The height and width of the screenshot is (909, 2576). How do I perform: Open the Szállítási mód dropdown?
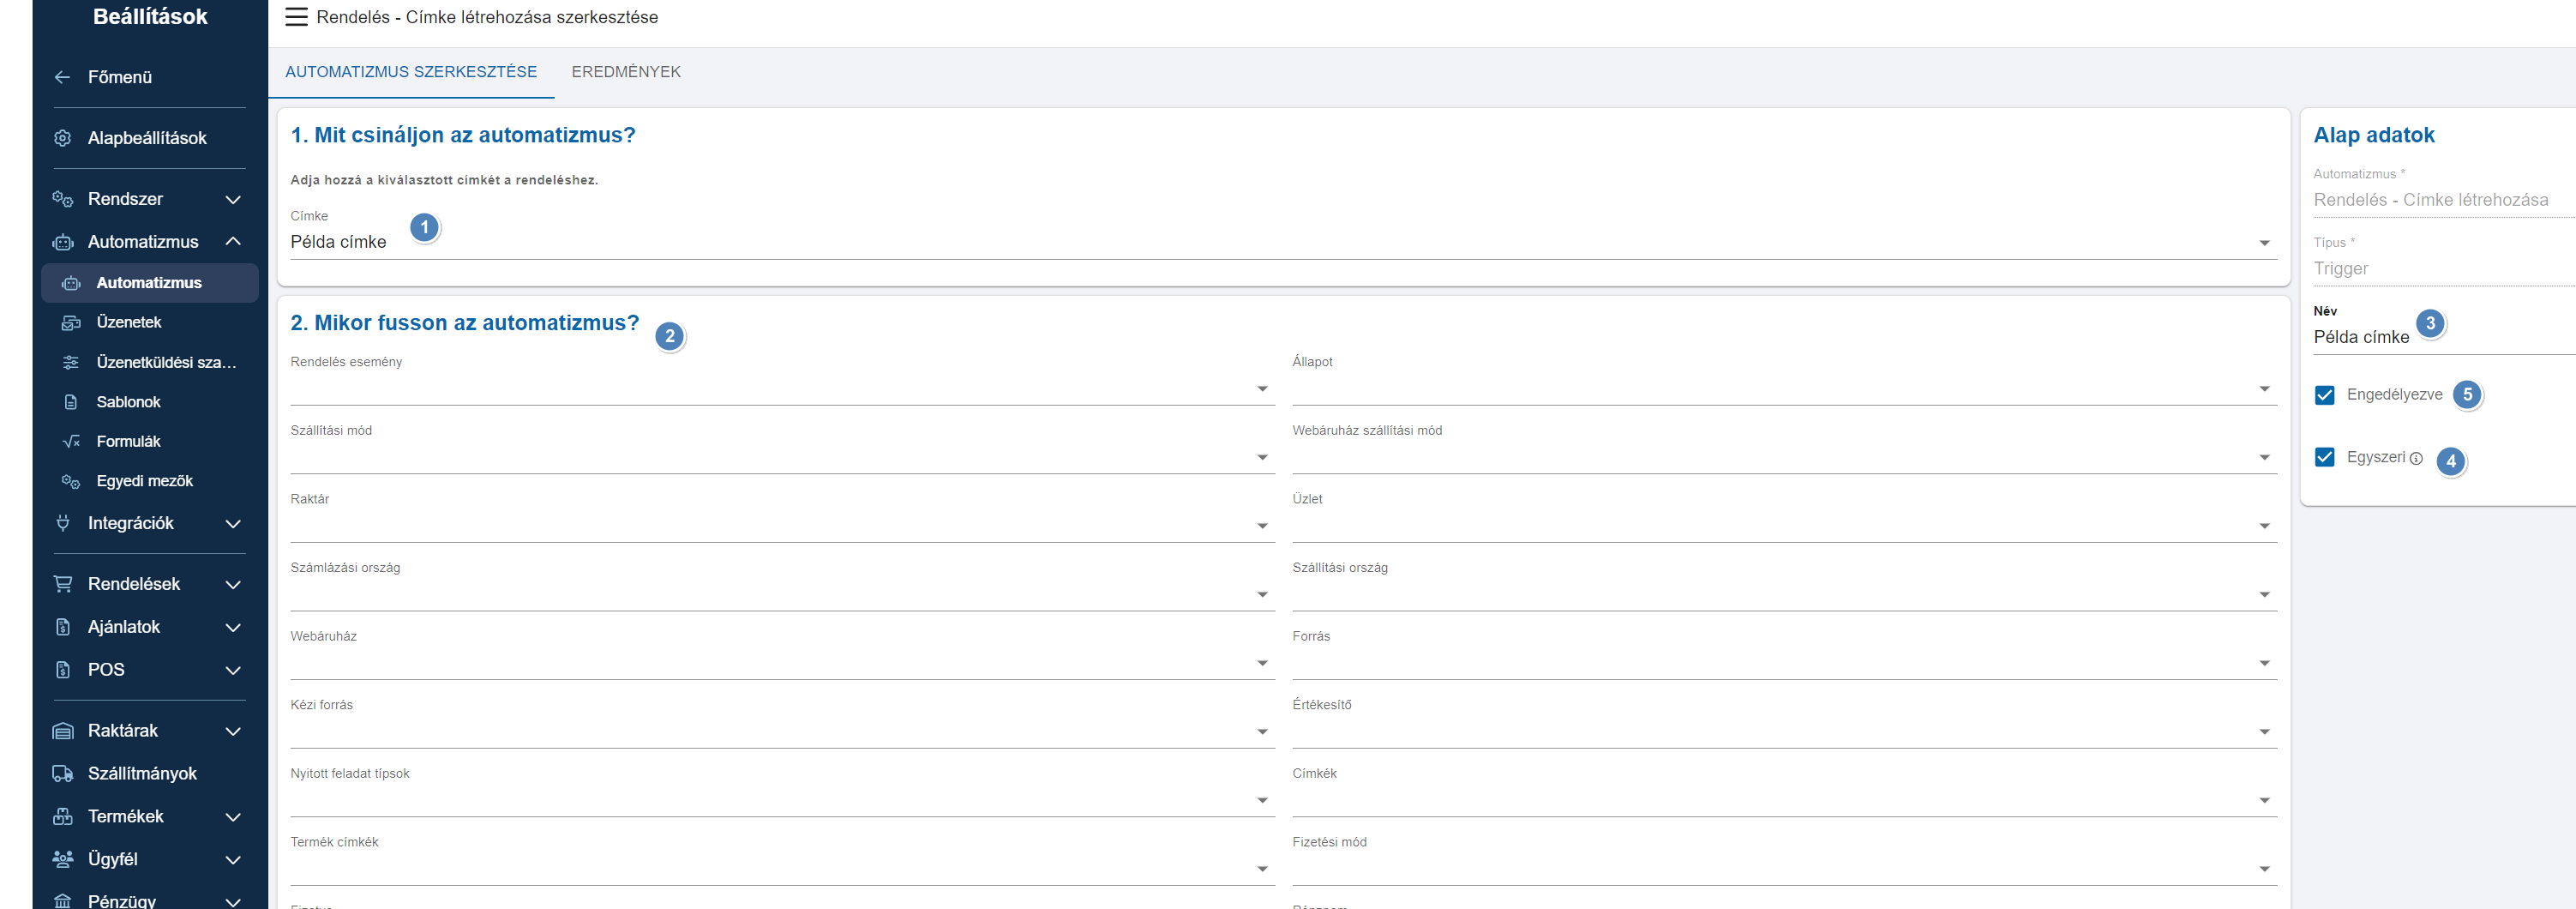782,457
